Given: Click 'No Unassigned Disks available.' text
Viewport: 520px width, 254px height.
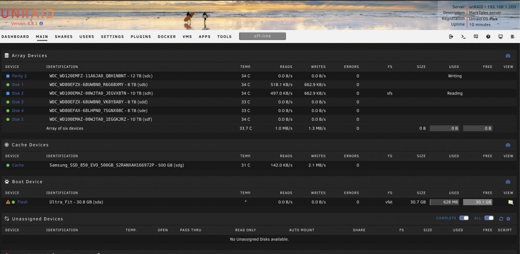Looking at the screenshot, I should coord(259,239).
